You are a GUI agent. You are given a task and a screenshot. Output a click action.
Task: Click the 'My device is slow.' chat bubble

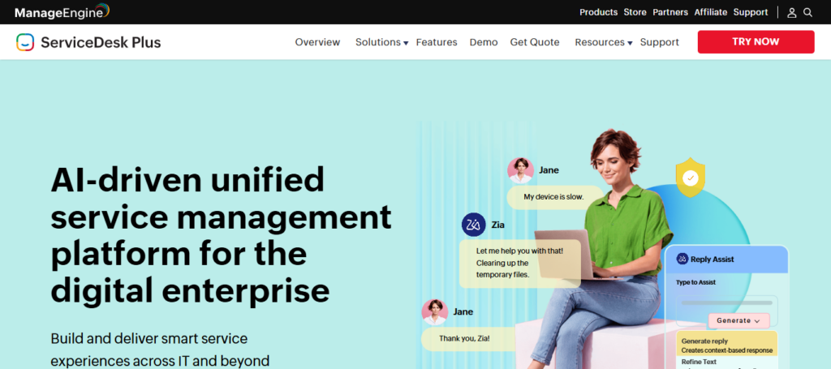(x=554, y=197)
